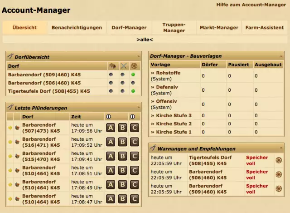
Task: Click farm template A for the 17:09:56 raid
Action: [x=111, y=128]
